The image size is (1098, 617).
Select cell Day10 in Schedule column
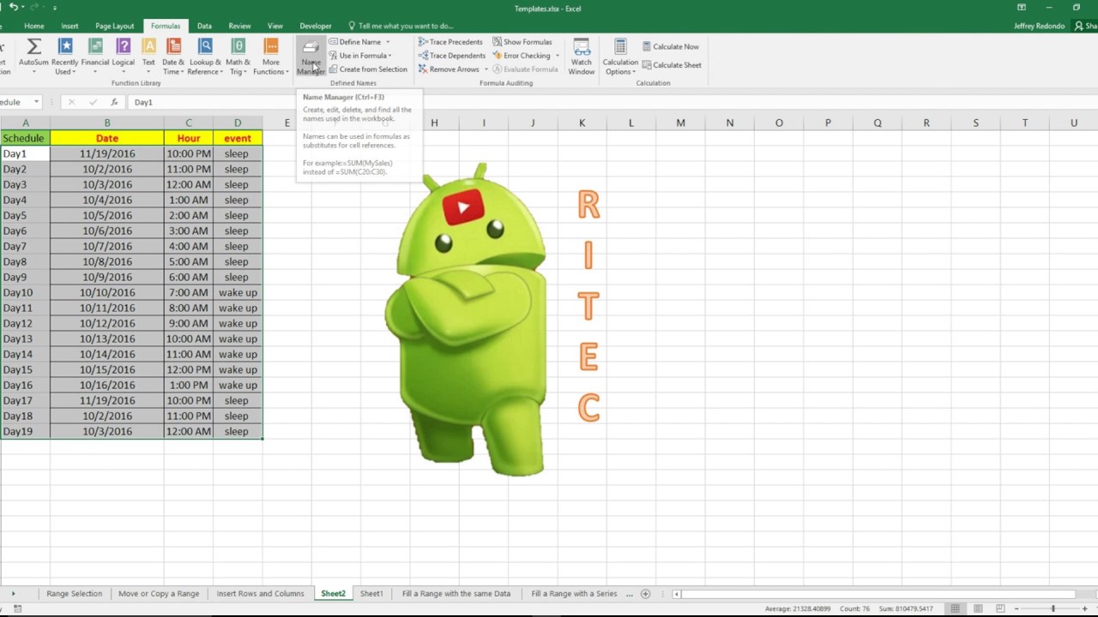tap(25, 292)
